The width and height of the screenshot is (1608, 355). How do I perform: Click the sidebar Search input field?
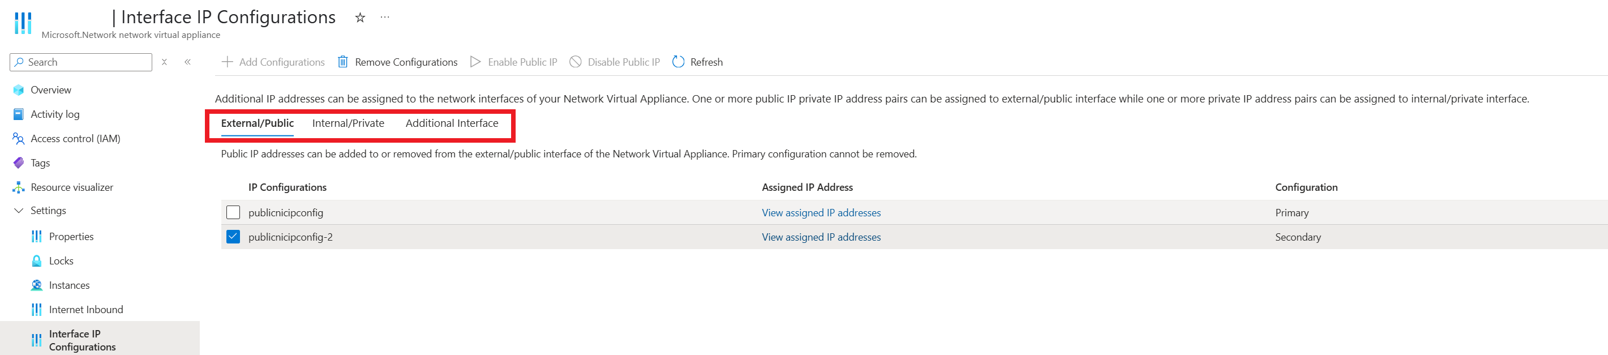click(x=81, y=62)
